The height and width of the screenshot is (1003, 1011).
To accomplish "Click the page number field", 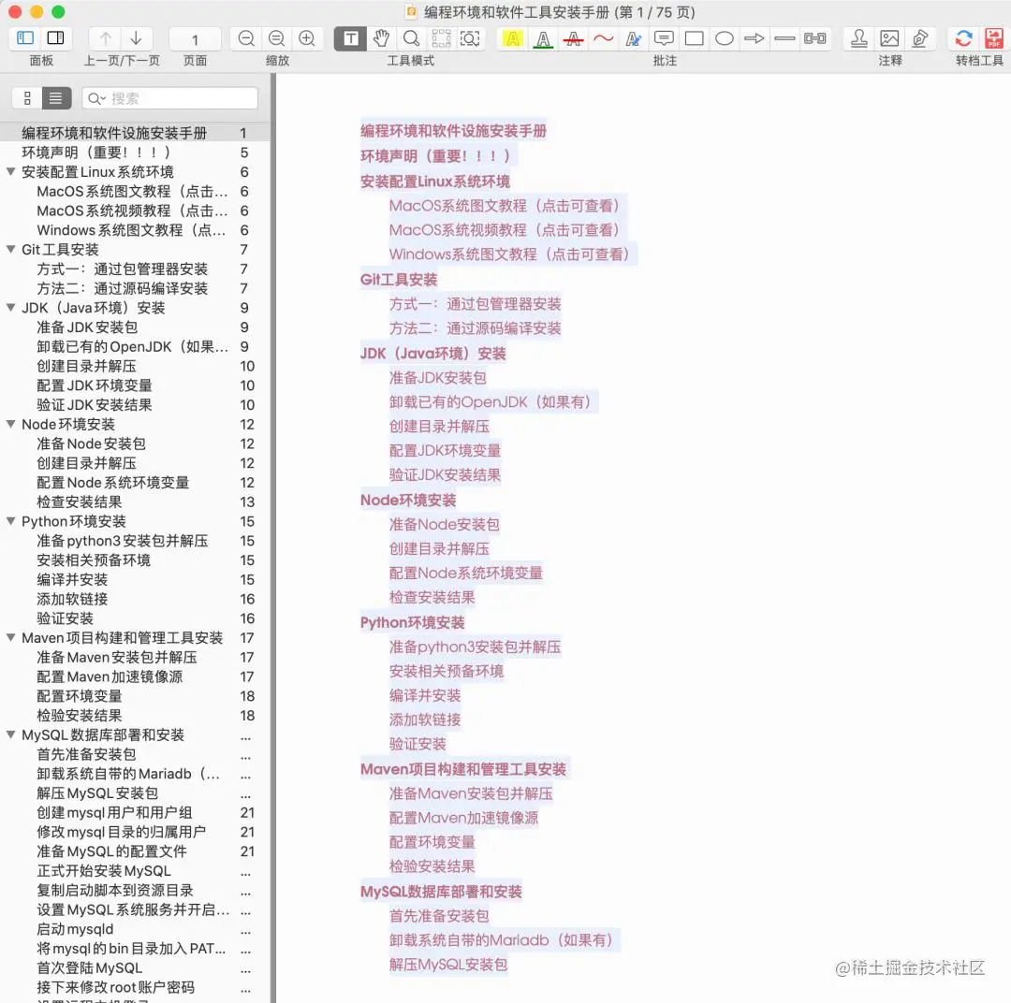I will 195,40.
